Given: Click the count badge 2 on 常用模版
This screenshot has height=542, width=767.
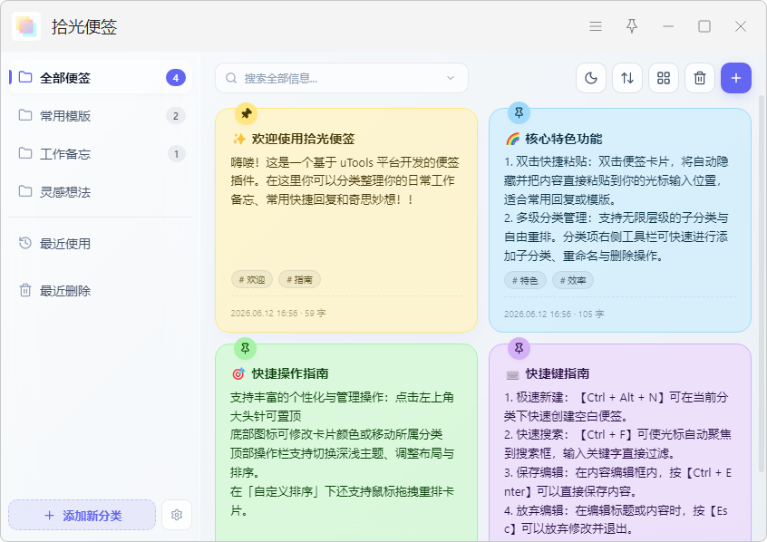Looking at the screenshot, I should pos(176,116).
